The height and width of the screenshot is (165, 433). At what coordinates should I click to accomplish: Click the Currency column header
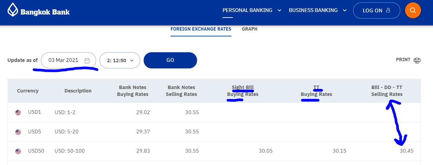coord(28,91)
